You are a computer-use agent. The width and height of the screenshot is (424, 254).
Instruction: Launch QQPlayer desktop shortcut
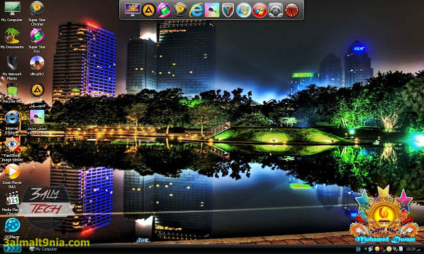pos(12,228)
